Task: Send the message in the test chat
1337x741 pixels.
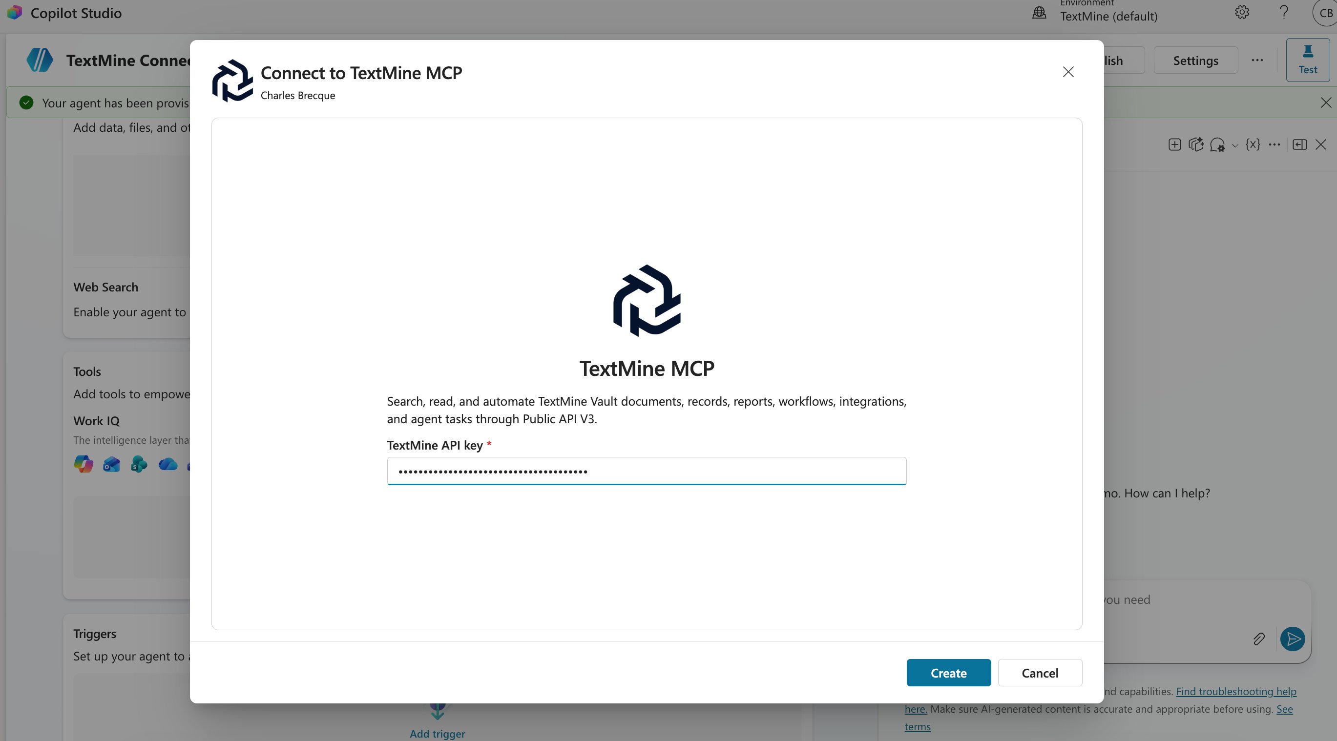Action: tap(1293, 638)
